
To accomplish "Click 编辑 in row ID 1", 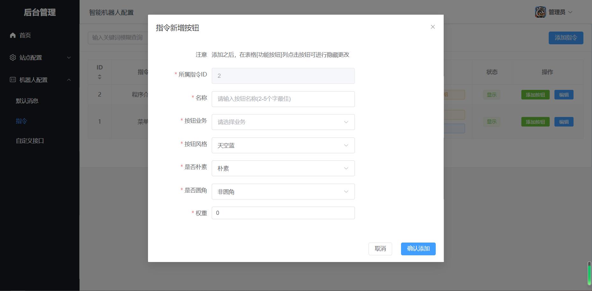I will [x=564, y=122].
